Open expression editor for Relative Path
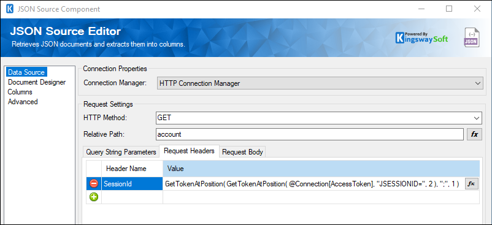 (x=474, y=134)
